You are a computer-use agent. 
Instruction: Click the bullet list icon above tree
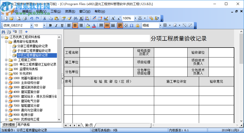point(20,32)
